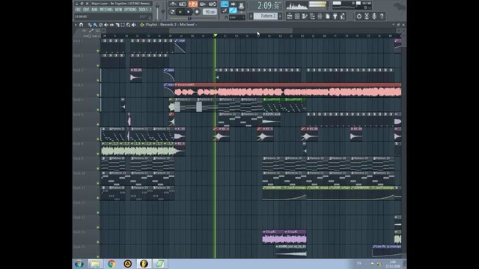
Task: Toggle the 3-2 countdown before recording
Action: pos(193,4)
